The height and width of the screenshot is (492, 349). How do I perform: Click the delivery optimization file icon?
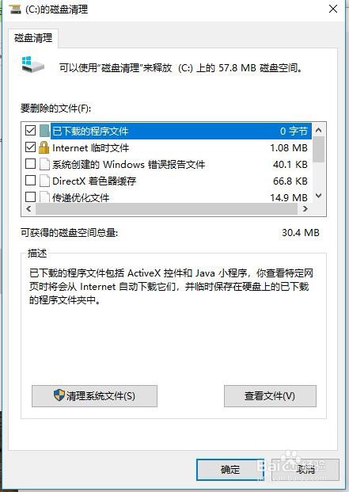[44, 197]
